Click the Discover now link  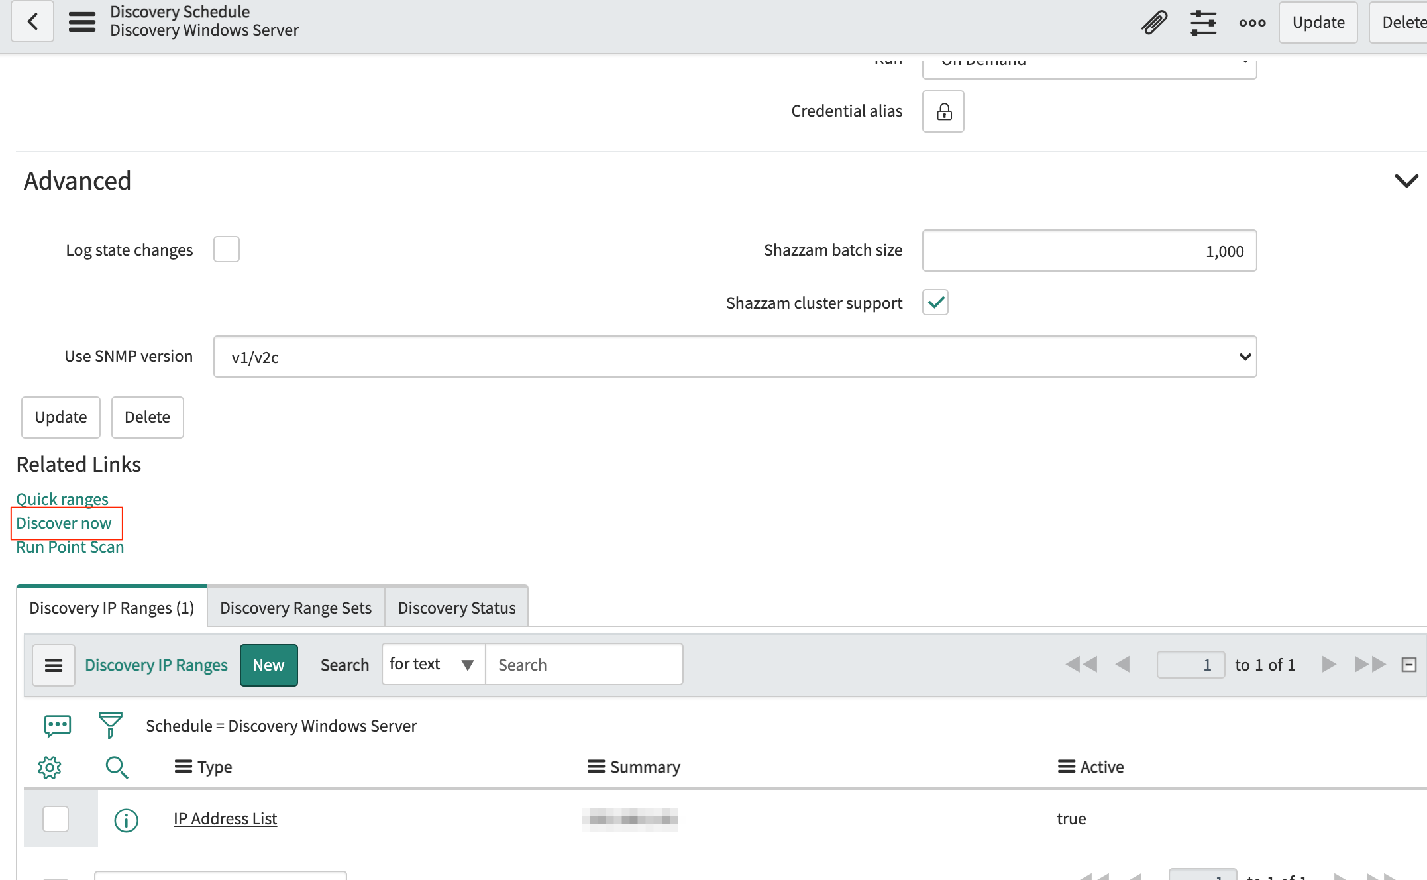65,523
